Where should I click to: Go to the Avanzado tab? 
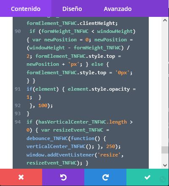(118, 9)
